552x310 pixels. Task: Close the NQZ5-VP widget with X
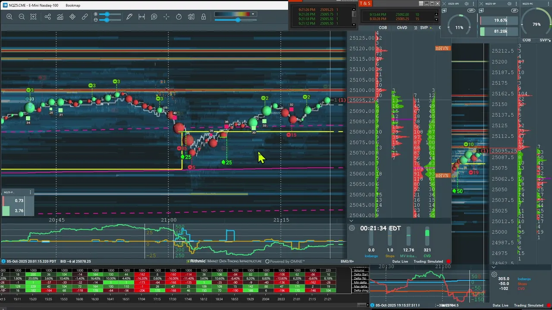tap(481, 4)
